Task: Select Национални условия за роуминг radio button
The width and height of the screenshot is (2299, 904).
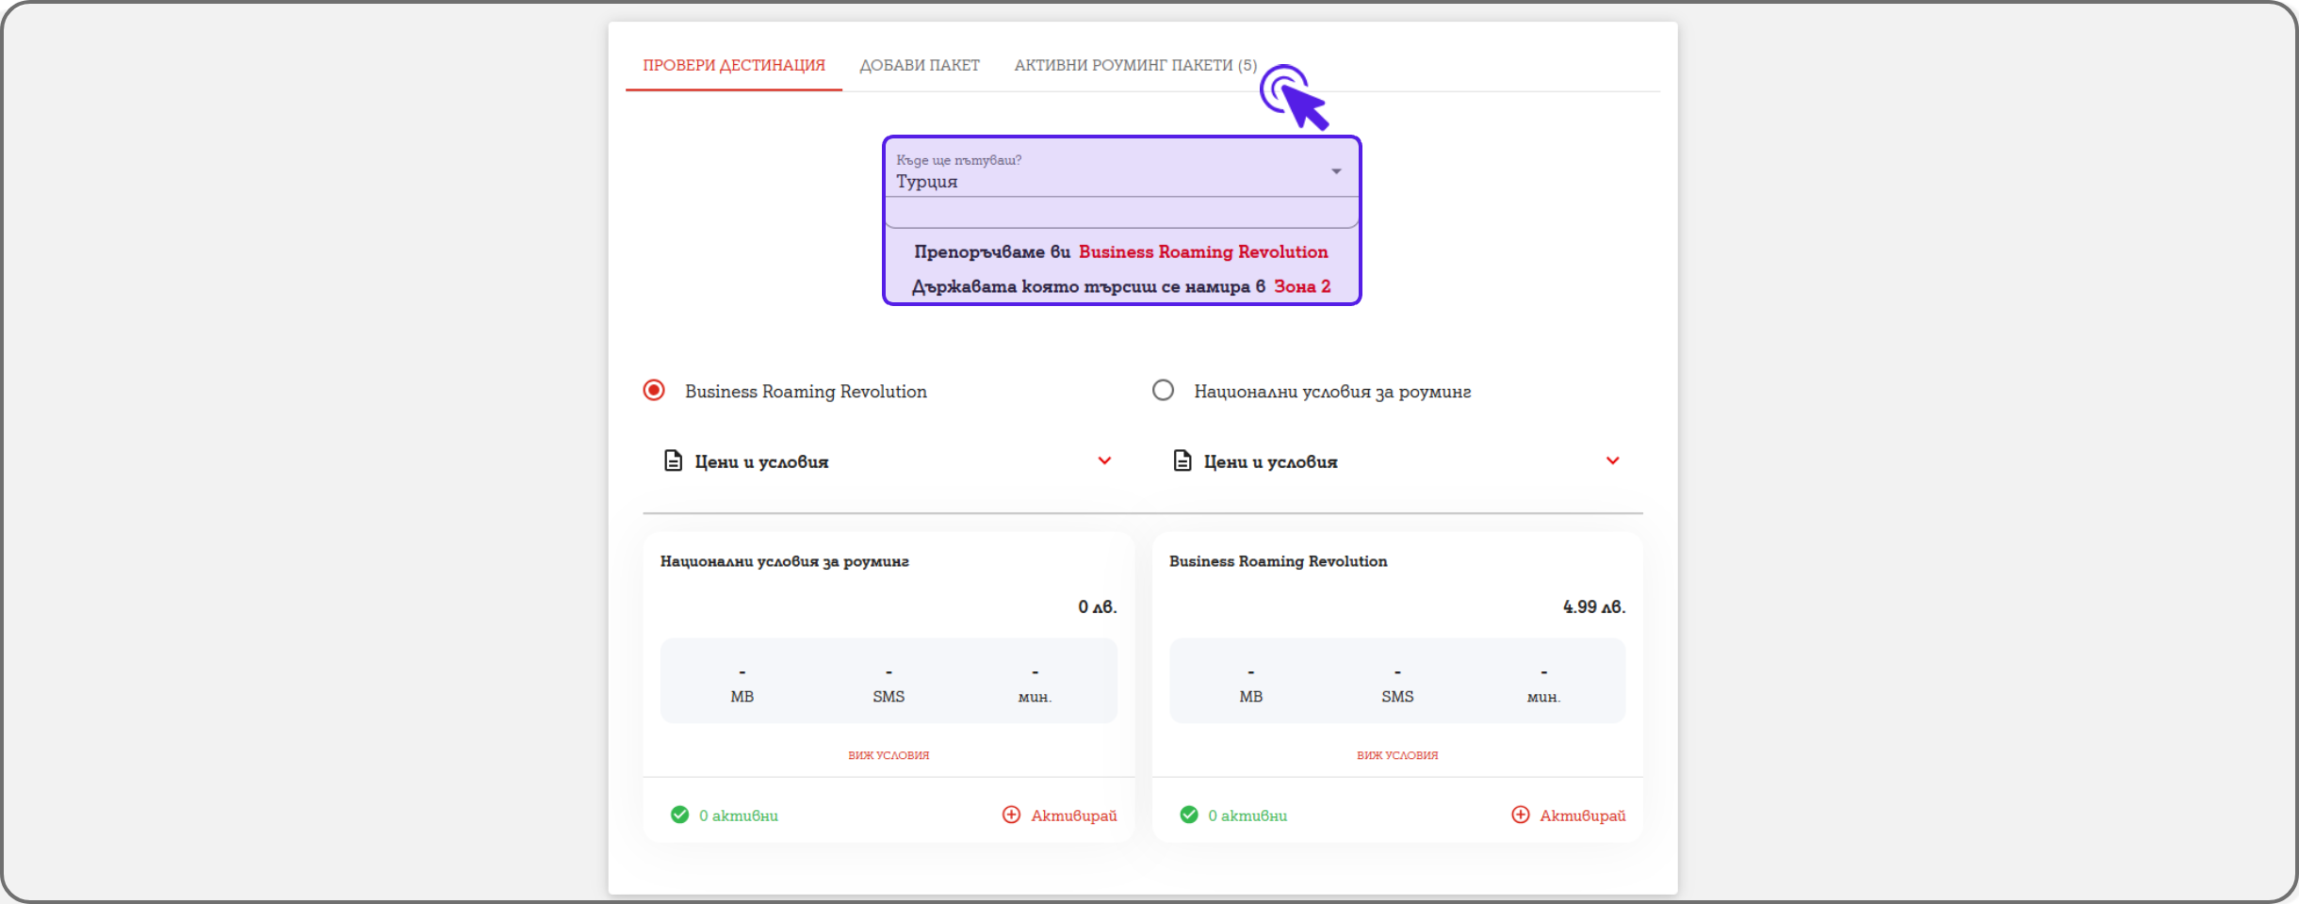Action: click(x=1163, y=390)
